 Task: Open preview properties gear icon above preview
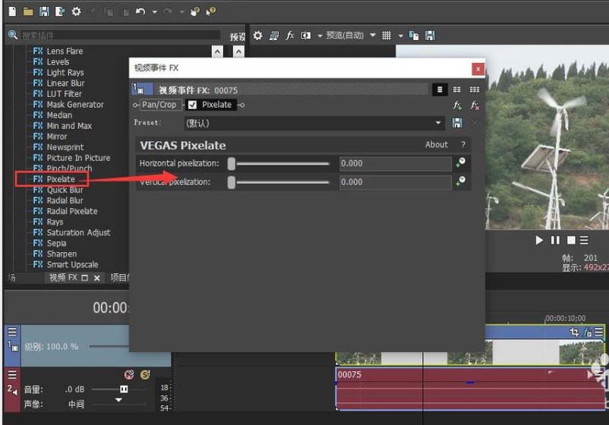click(x=257, y=36)
